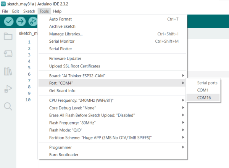Launch Serial Plotter from Tools menu
The width and height of the screenshot is (229, 168).
pos(113,49)
